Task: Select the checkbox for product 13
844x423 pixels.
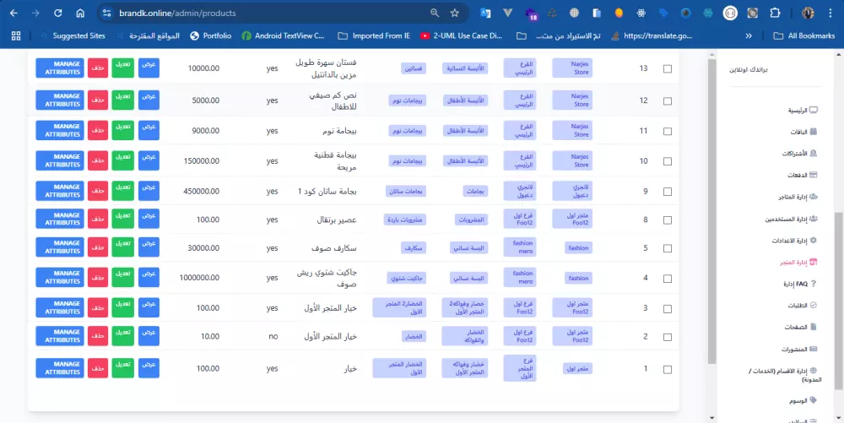Action: pyautogui.click(x=668, y=69)
